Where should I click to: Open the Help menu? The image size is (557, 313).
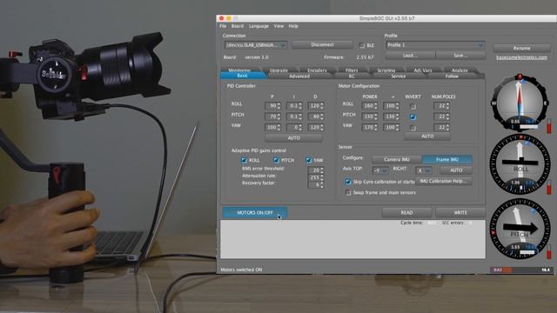293,26
